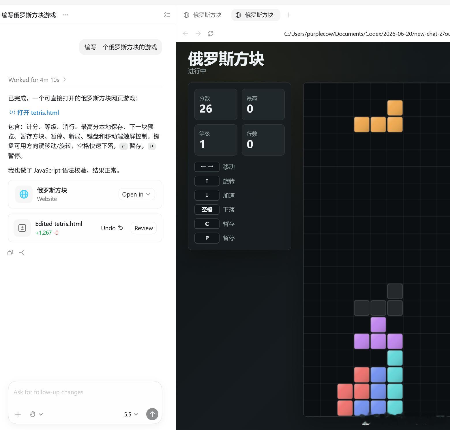Viewport: 450px width, 430px height.
Task: Open the 打开 tetris.html link
Action: [34, 113]
